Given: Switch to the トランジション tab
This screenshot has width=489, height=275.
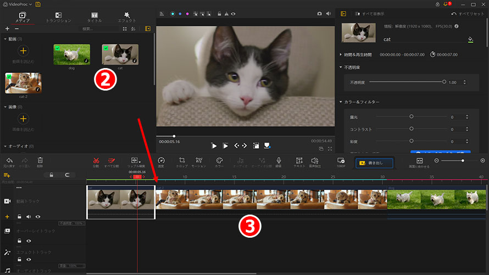Looking at the screenshot, I should pyautogui.click(x=58, y=16).
